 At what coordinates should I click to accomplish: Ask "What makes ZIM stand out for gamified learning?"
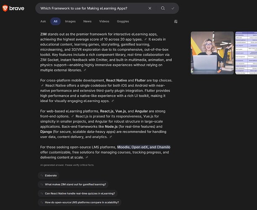pyautogui.click(x=73, y=184)
